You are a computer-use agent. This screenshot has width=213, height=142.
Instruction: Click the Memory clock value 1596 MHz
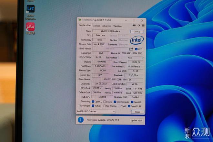pos(118,88)
